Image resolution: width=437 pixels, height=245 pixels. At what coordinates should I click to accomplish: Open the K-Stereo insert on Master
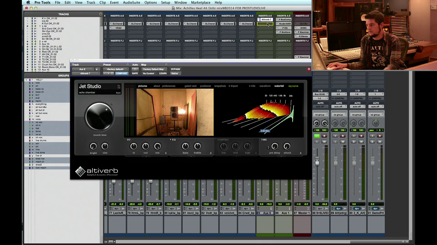[303, 36]
